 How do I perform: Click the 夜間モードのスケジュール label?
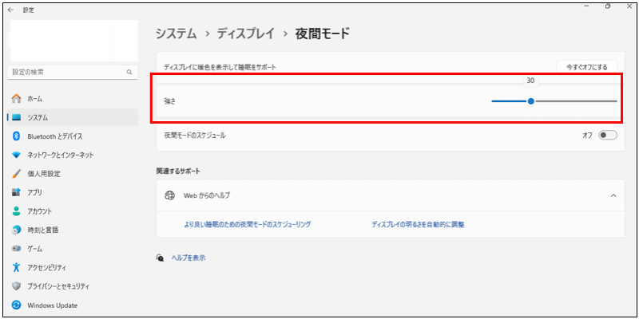coord(194,136)
